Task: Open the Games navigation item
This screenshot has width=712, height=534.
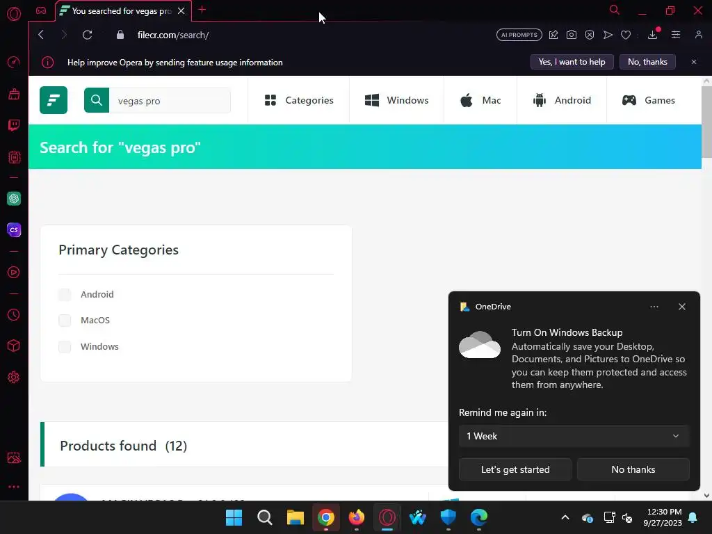Action: [649, 100]
